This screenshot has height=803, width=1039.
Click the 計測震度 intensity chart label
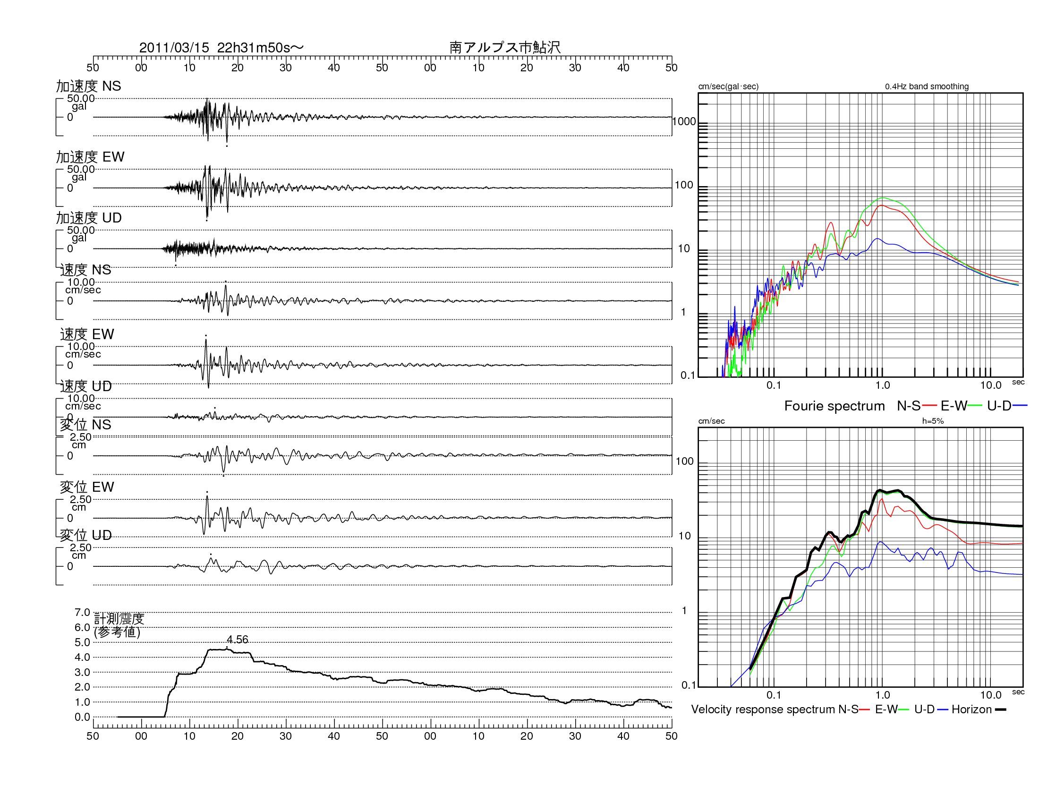[x=119, y=618]
